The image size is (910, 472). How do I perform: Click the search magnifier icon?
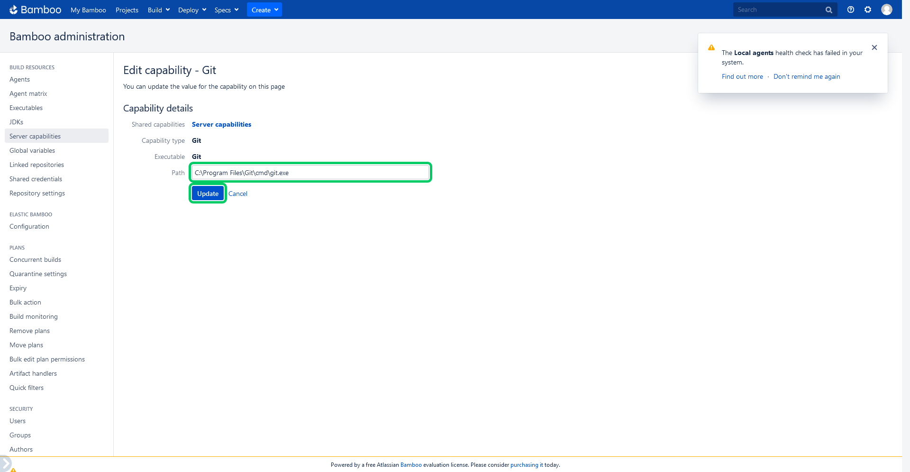[x=829, y=10]
